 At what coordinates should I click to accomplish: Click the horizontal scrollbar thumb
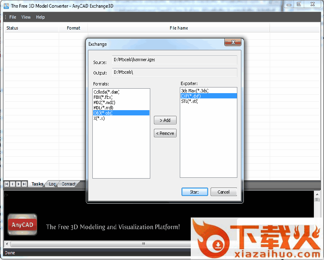pyautogui.click(x=143, y=244)
